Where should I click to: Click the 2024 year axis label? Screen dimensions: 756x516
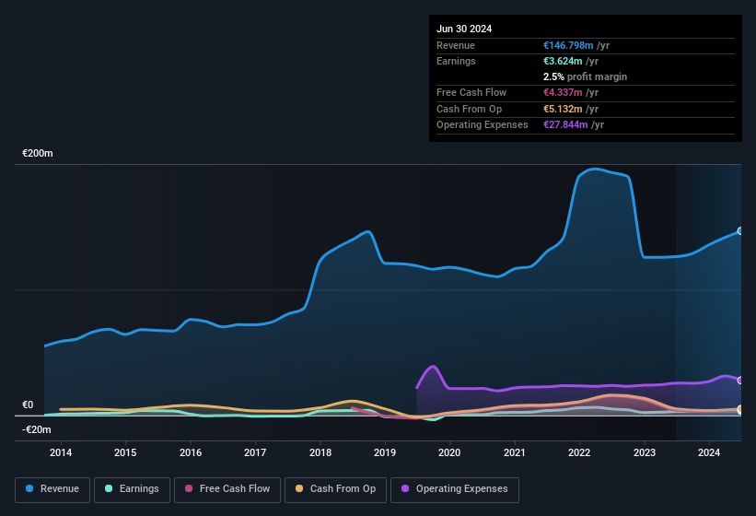pyautogui.click(x=709, y=452)
